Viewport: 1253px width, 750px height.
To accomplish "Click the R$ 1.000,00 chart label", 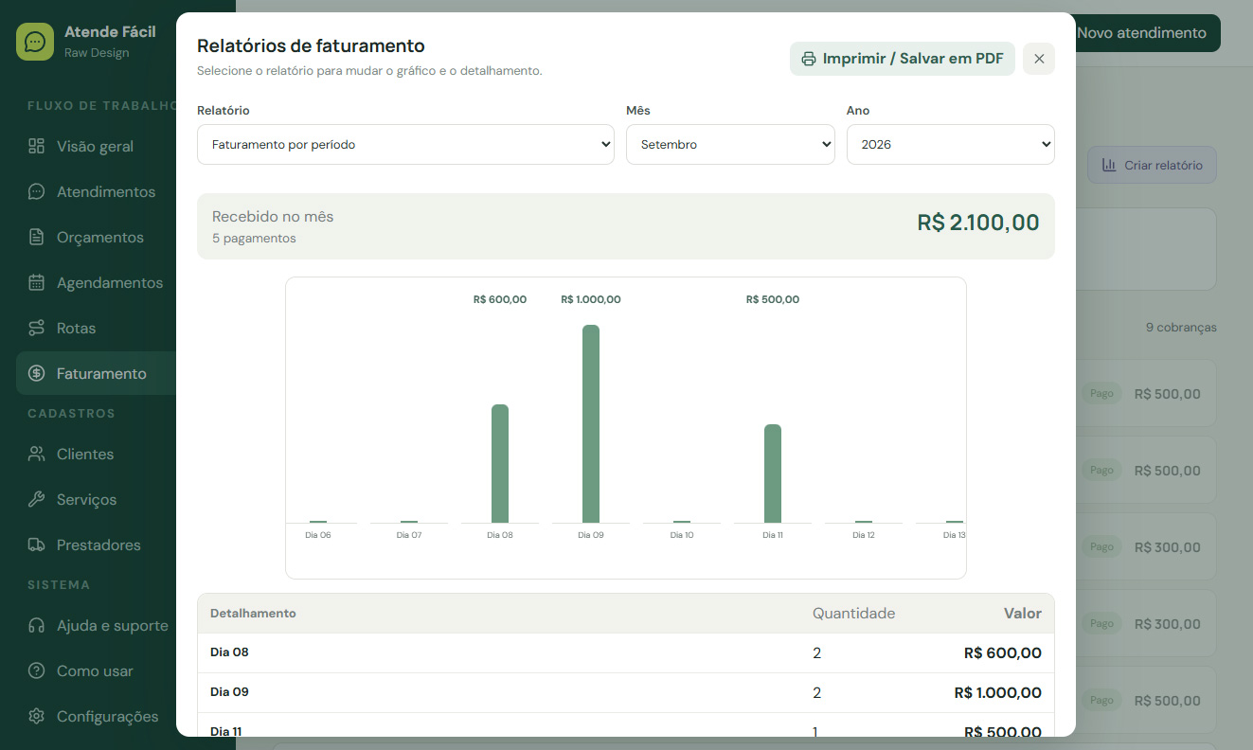I will coord(591,299).
